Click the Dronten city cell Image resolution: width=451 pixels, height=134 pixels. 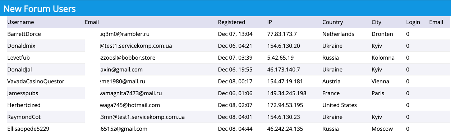tap(382, 34)
